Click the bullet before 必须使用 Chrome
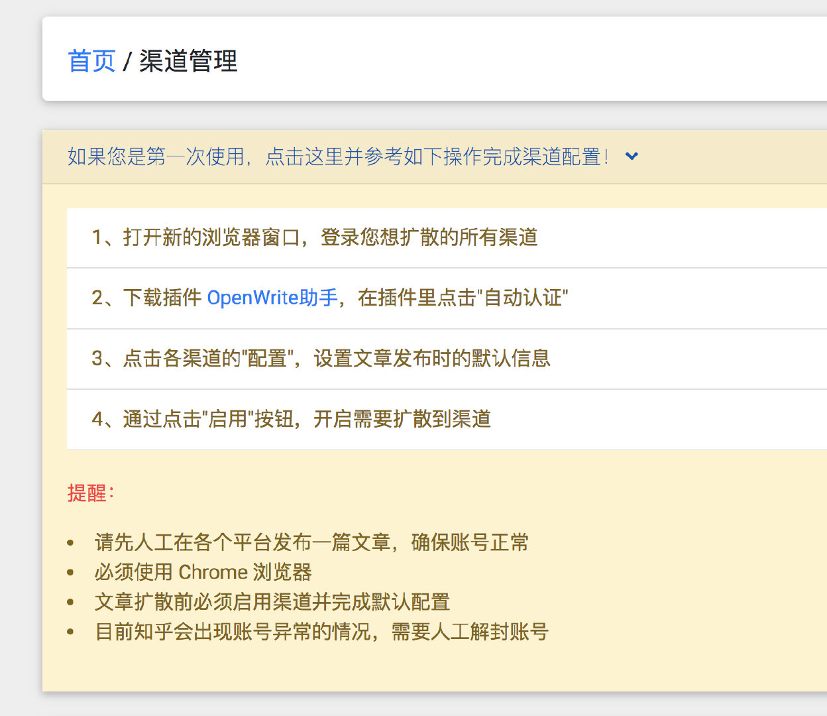This screenshot has width=827, height=716. [70, 573]
